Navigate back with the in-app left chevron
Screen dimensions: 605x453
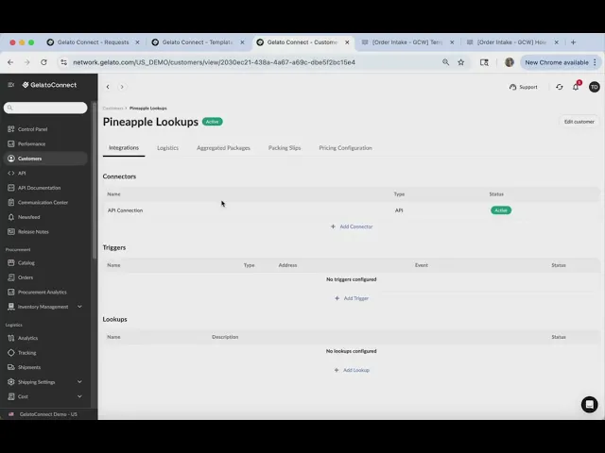click(x=108, y=87)
